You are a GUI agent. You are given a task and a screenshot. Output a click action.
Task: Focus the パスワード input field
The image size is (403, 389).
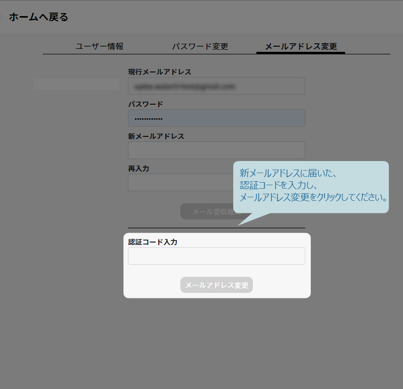click(x=217, y=118)
